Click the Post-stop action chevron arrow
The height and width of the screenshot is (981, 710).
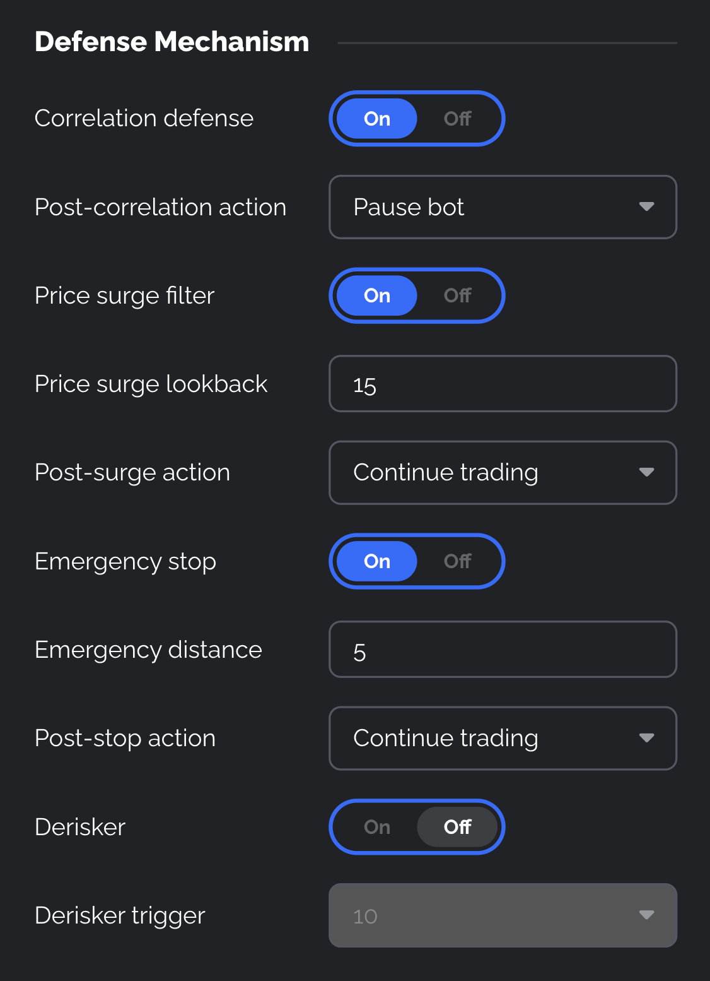point(646,738)
